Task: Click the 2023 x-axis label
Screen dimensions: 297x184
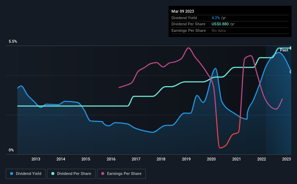Action: (286, 159)
